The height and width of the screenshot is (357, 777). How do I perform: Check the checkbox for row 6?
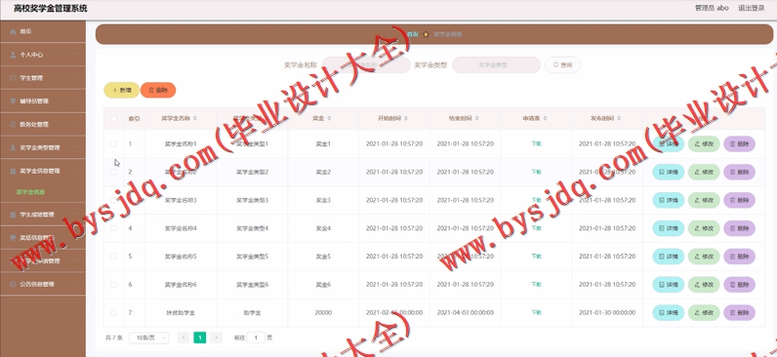coord(113,285)
